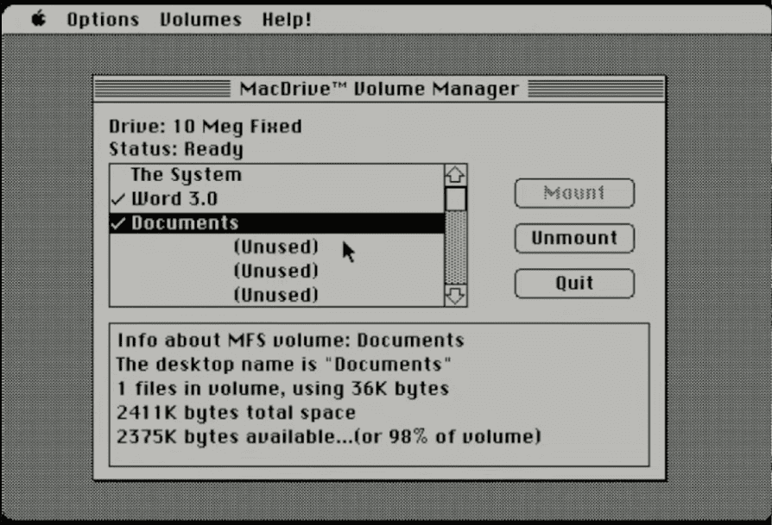Viewport: 772px width, 525px height.
Task: Click the volume list scrollbar thumb
Action: click(455, 198)
